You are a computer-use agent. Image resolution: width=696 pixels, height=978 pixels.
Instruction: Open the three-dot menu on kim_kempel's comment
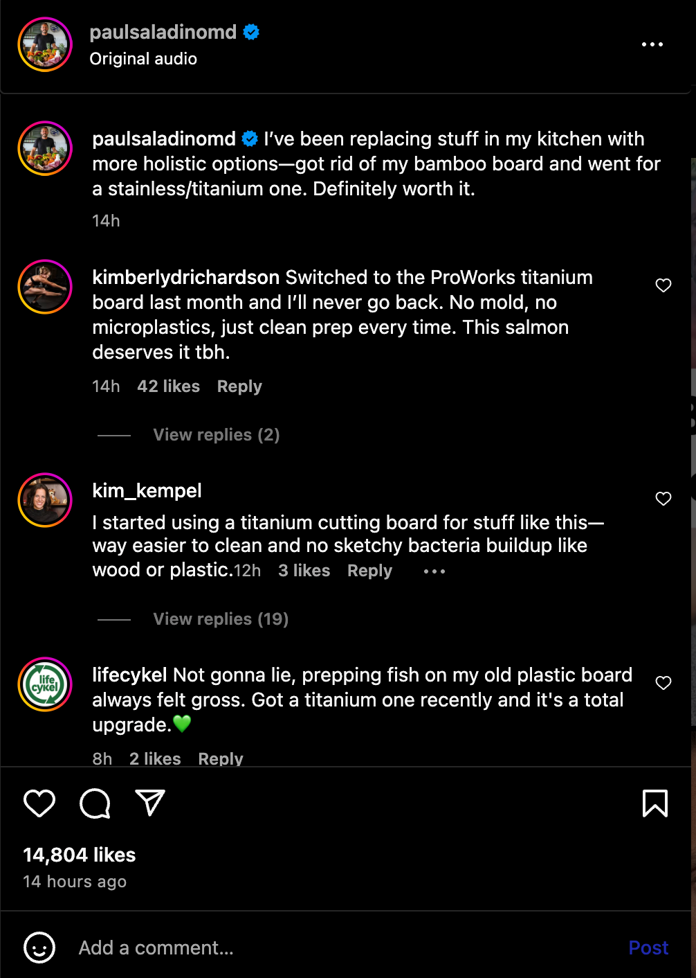coord(434,570)
